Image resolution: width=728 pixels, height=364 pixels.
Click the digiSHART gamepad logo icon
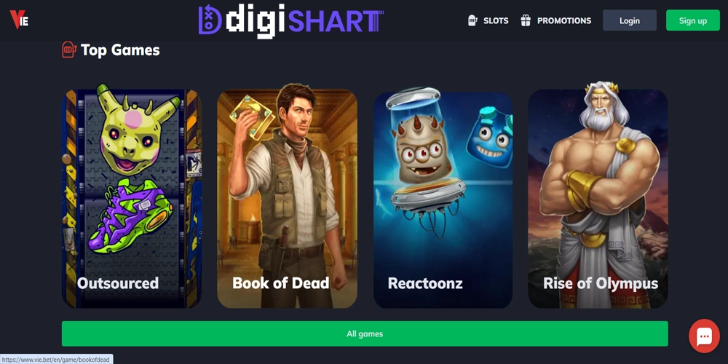[210, 20]
